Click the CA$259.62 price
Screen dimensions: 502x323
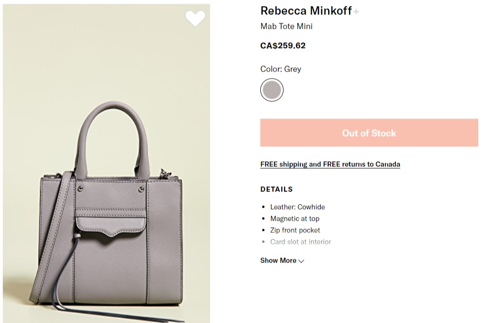click(283, 46)
